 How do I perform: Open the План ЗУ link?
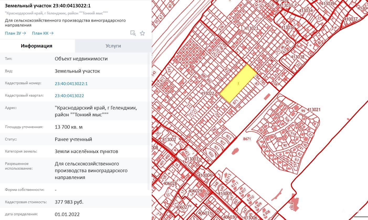pos(15,33)
